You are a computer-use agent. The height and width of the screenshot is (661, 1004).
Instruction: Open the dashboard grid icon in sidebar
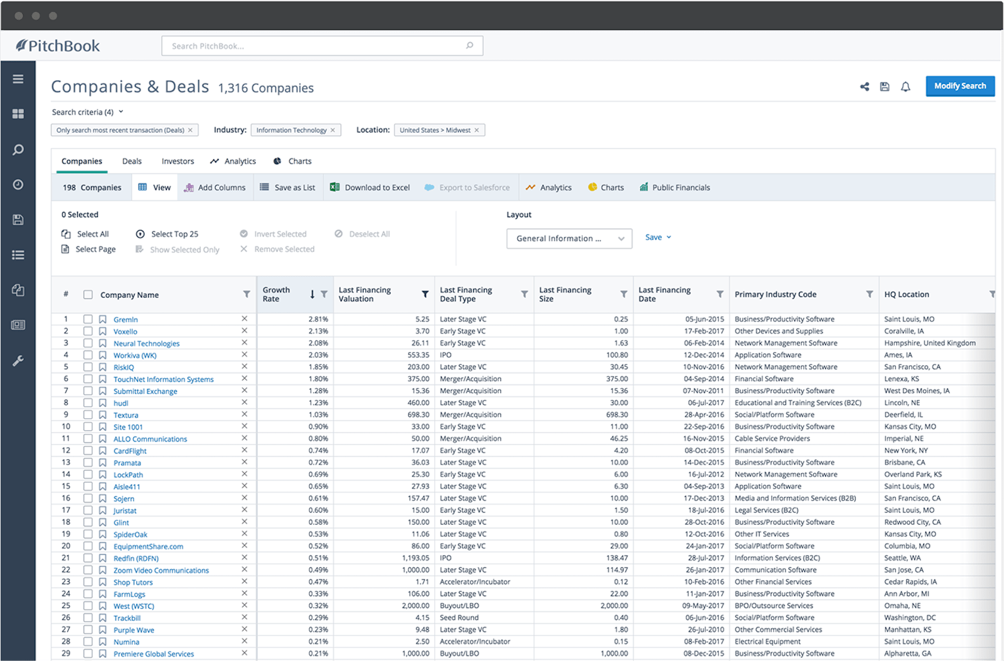pos(18,114)
